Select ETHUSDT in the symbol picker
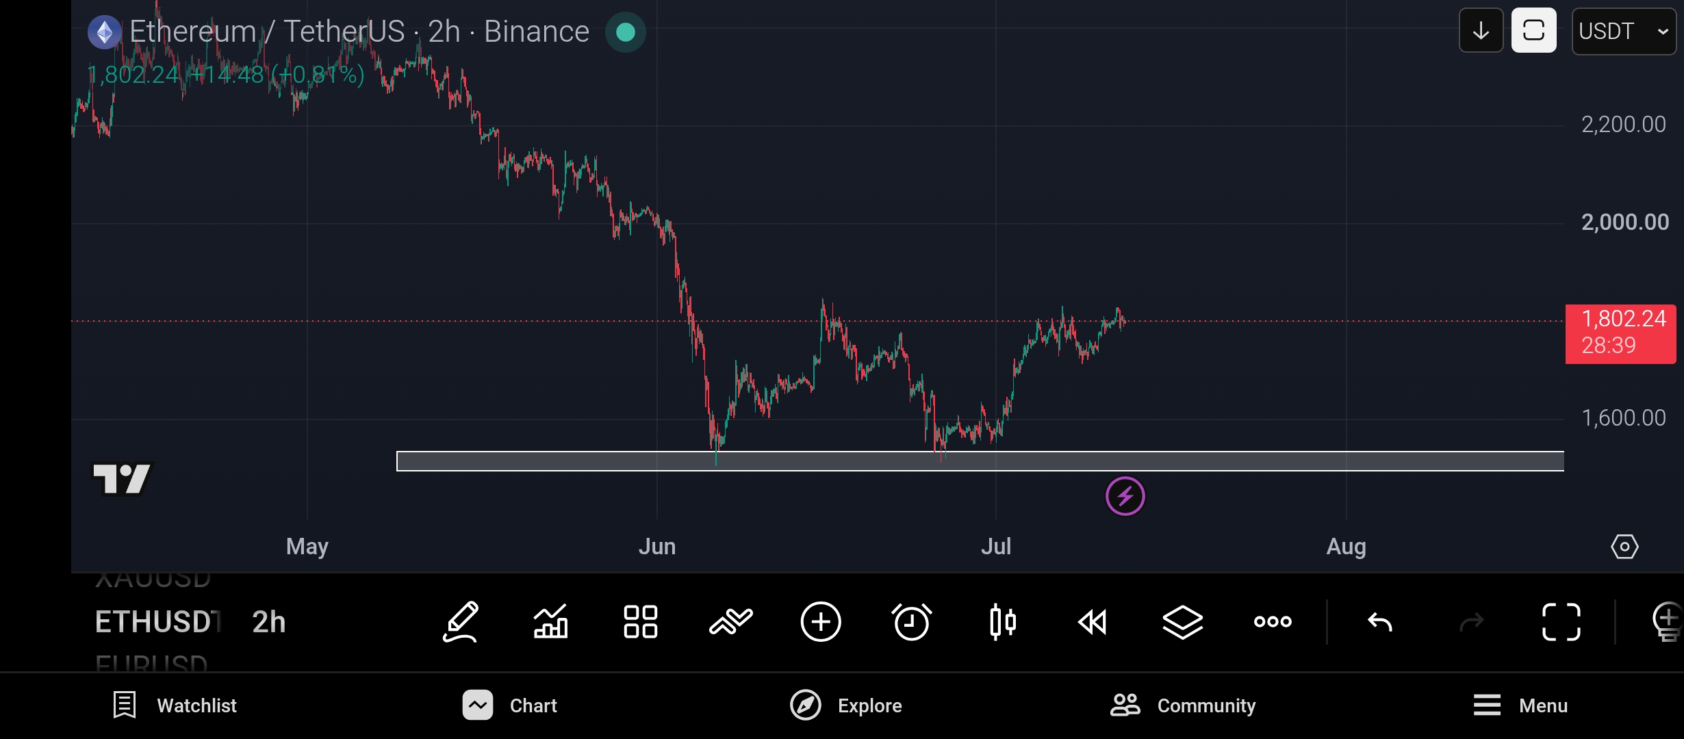The image size is (1684, 739). pos(158,622)
